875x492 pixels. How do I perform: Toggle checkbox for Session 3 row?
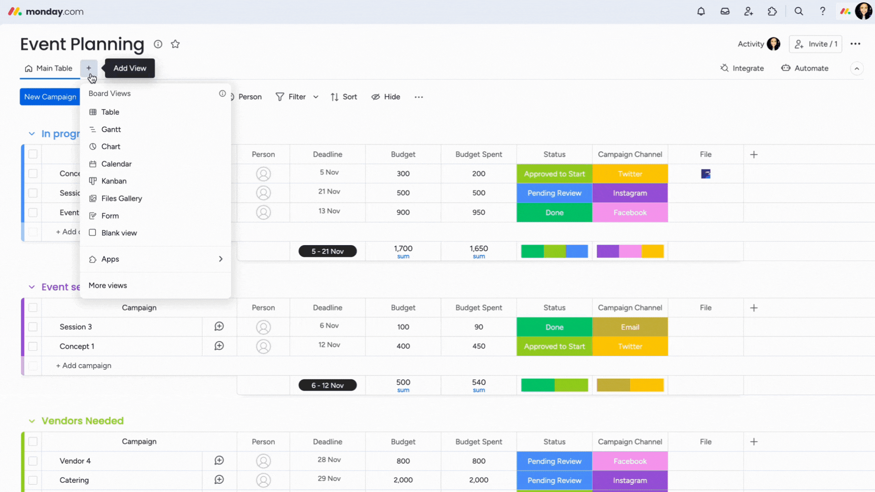(32, 326)
